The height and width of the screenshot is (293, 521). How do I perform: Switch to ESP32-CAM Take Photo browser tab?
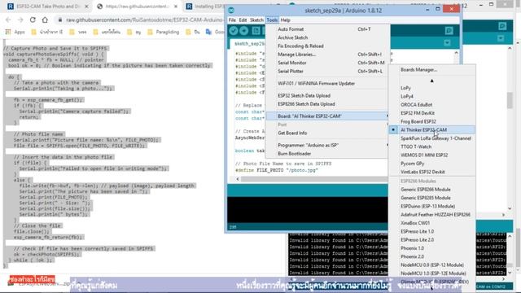[47, 7]
